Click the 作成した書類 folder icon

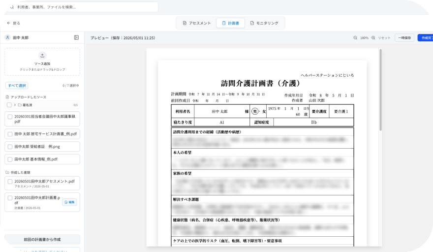pos(7,172)
